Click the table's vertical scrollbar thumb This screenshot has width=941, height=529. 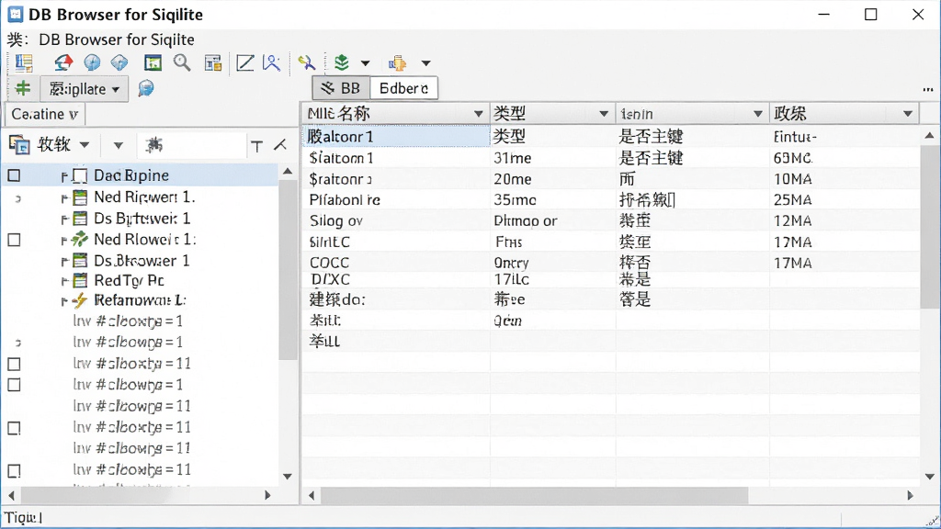pyautogui.click(x=930, y=227)
